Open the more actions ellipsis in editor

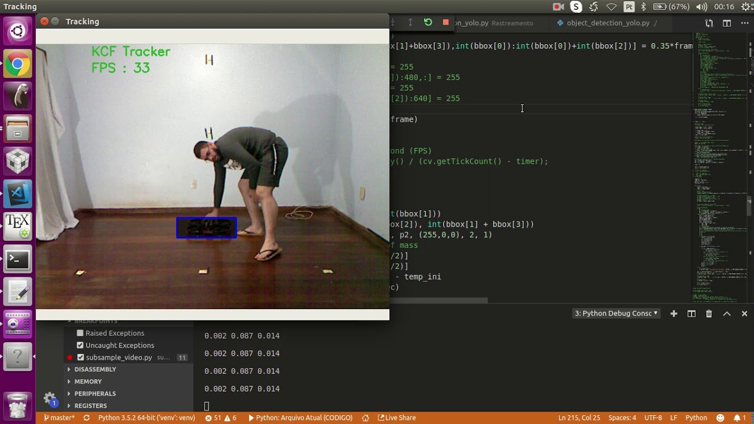pos(745,23)
